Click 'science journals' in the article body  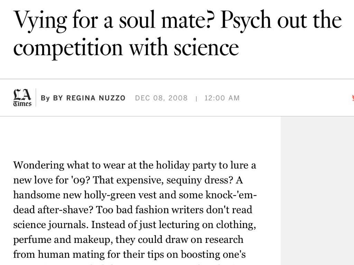click(51, 225)
